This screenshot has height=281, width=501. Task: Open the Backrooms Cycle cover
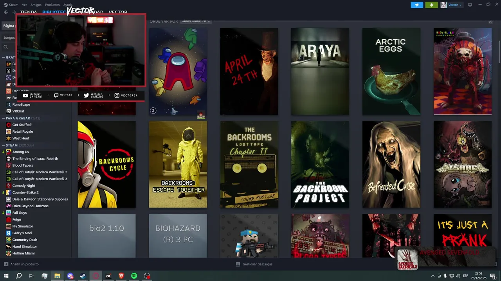coord(106,164)
